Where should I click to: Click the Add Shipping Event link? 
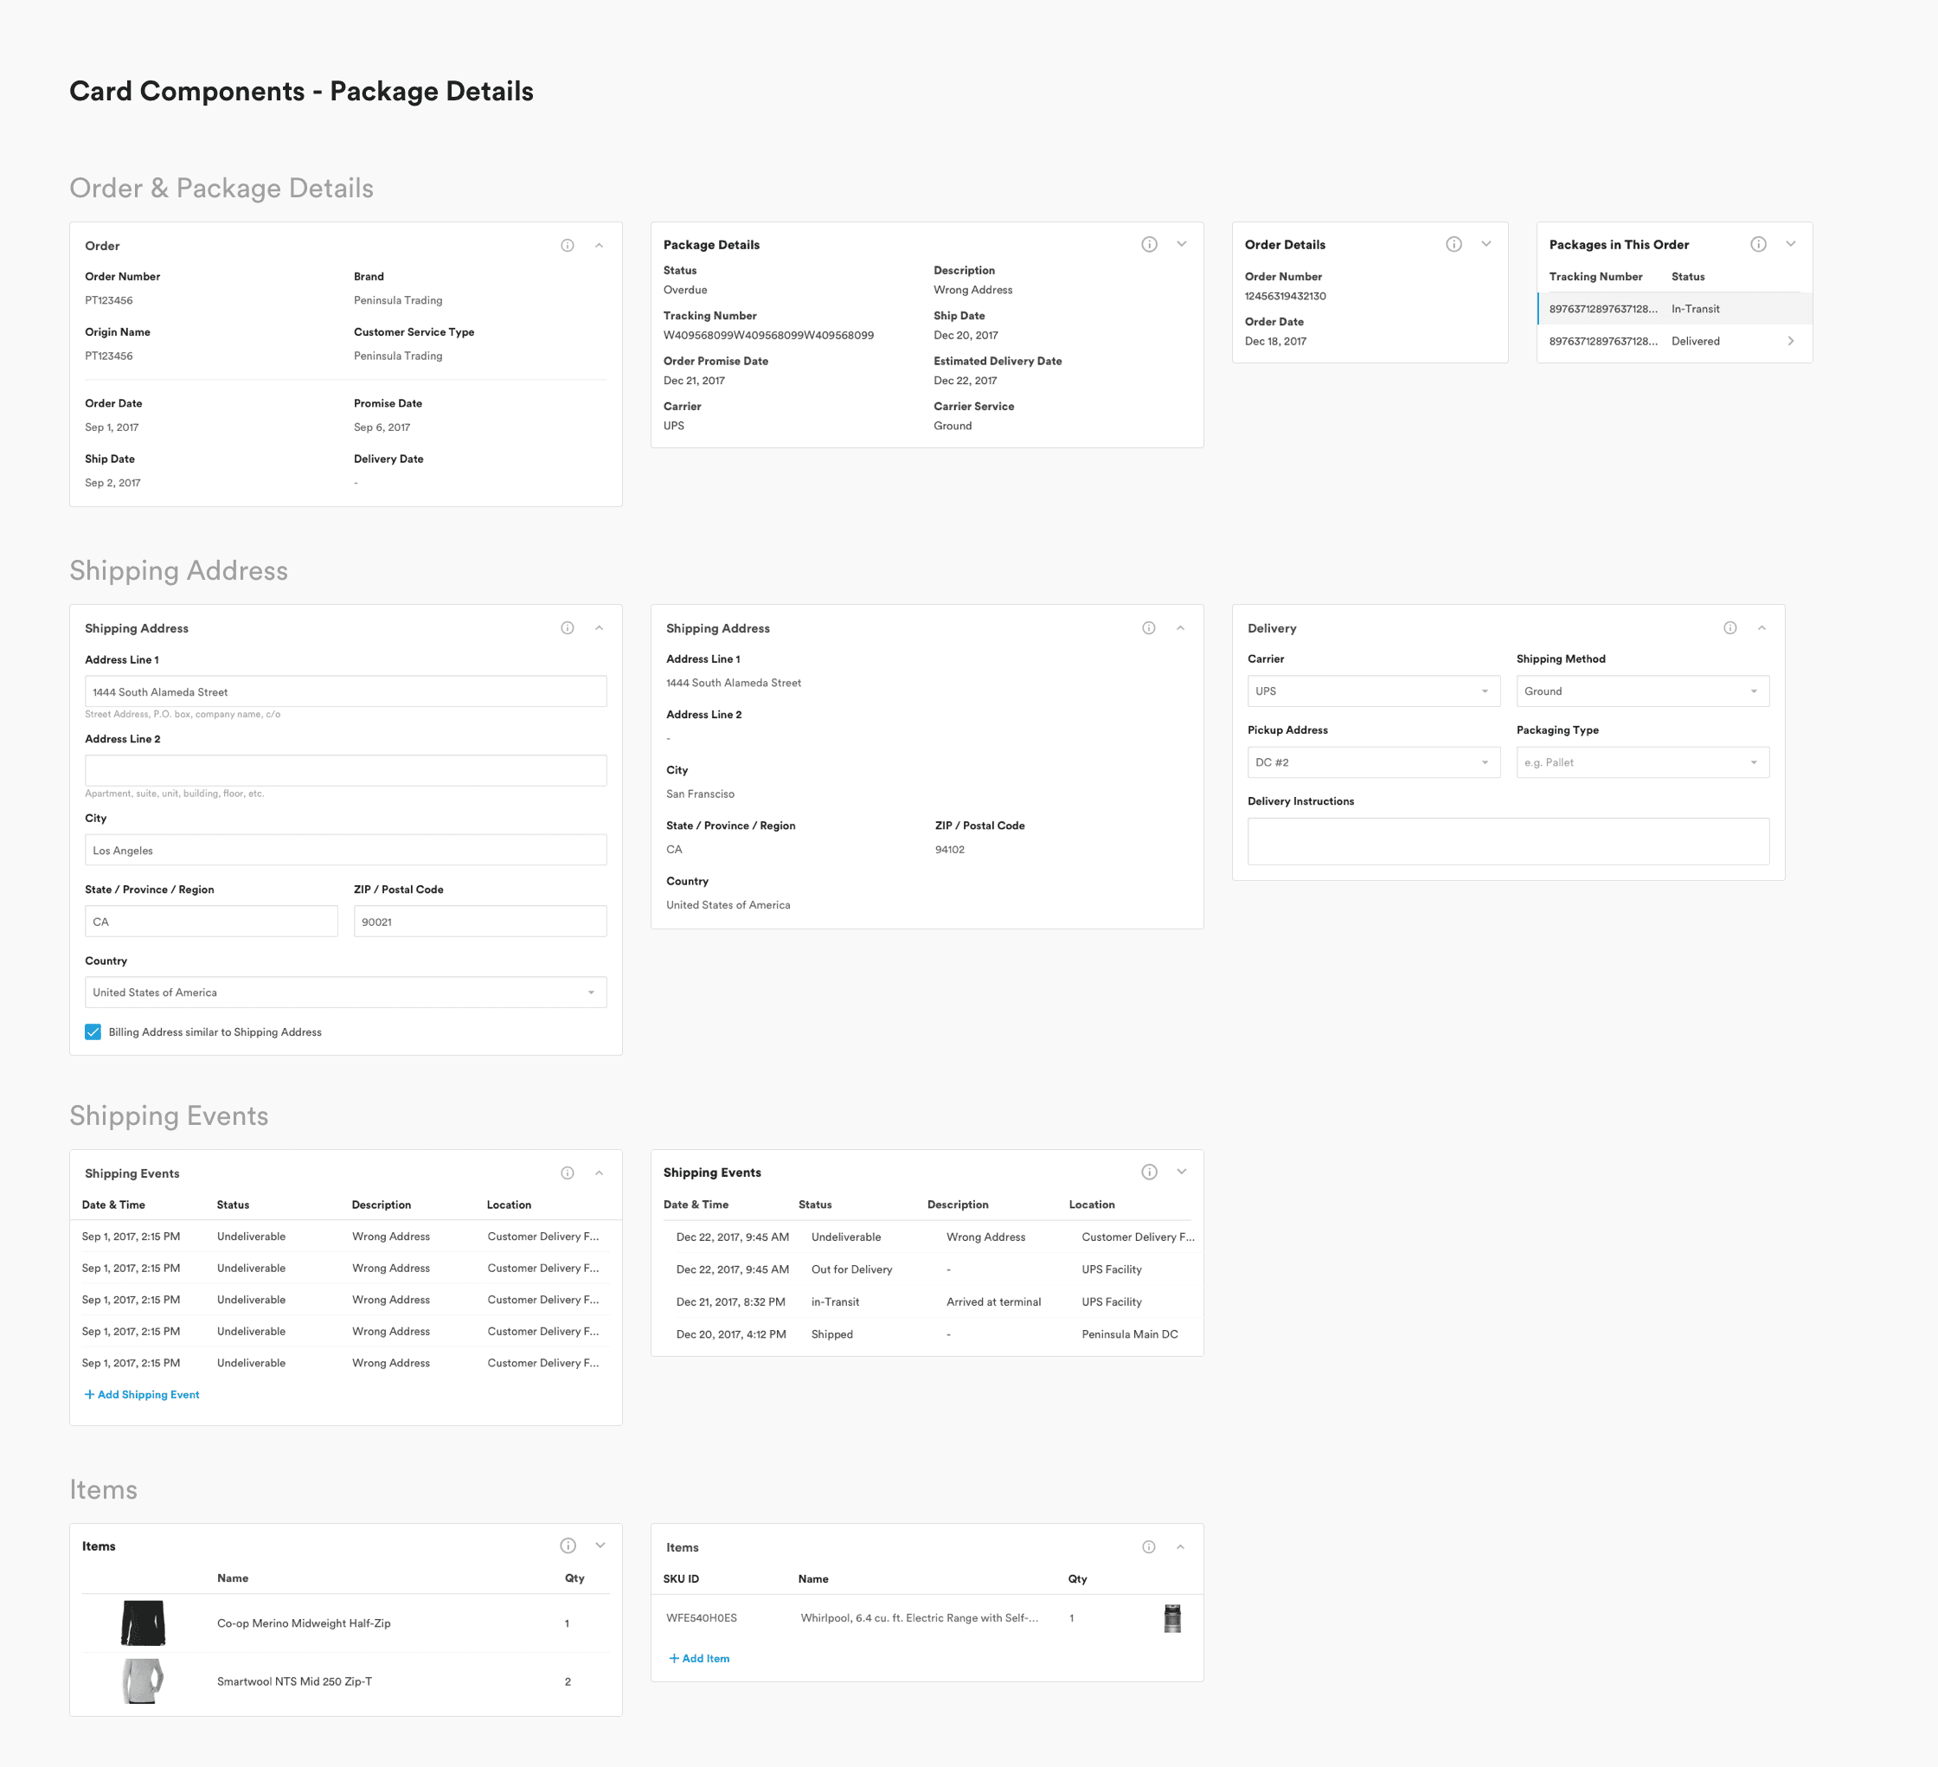(141, 1394)
